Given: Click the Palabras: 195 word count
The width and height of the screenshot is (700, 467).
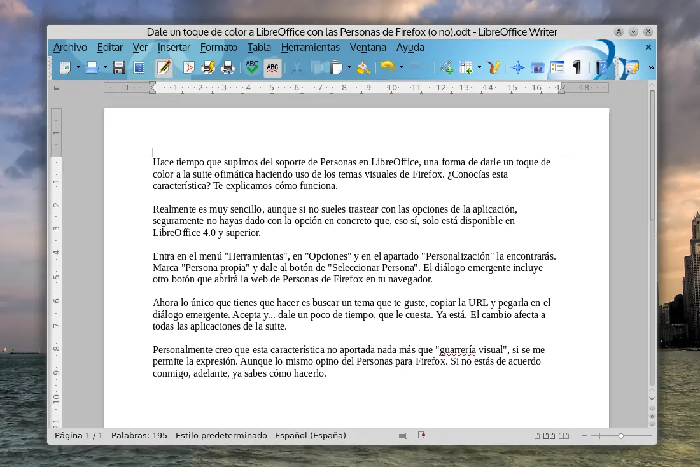Looking at the screenshot, I should pos(139,435).
